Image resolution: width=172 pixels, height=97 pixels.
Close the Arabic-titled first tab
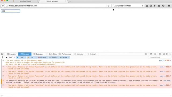point(37,1)
